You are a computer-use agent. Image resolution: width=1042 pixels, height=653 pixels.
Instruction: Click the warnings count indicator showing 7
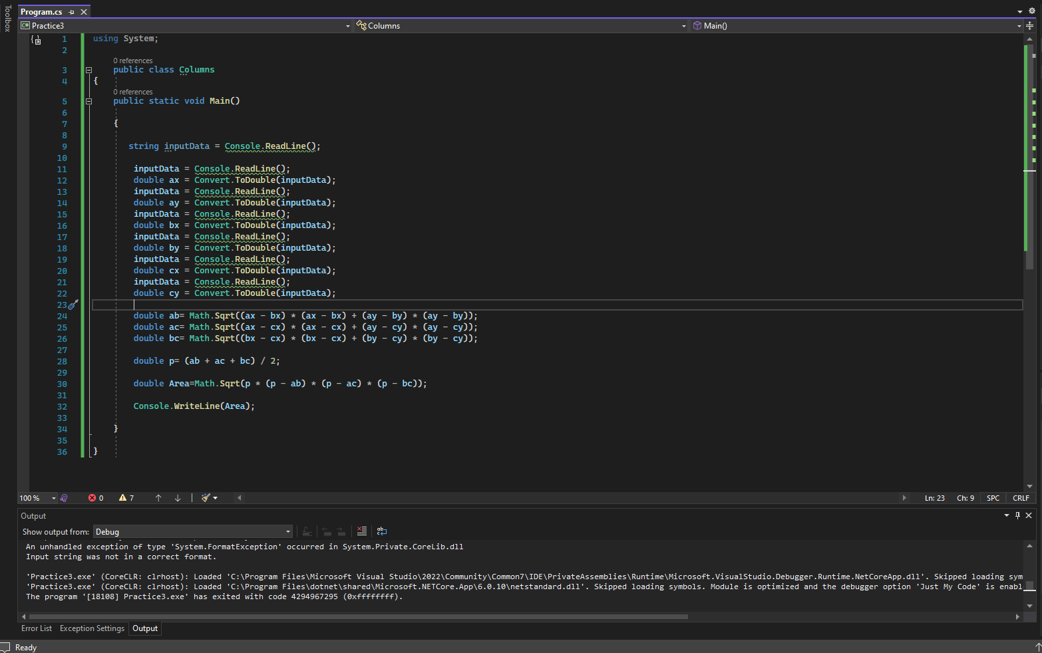point(126,498)
